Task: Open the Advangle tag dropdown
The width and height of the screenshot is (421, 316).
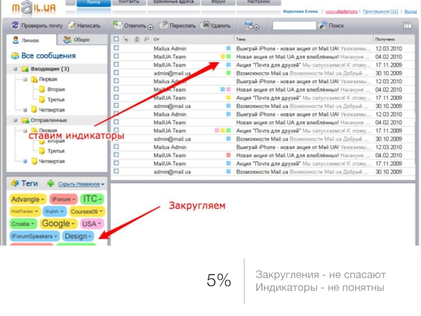Action: click(43, 200)
